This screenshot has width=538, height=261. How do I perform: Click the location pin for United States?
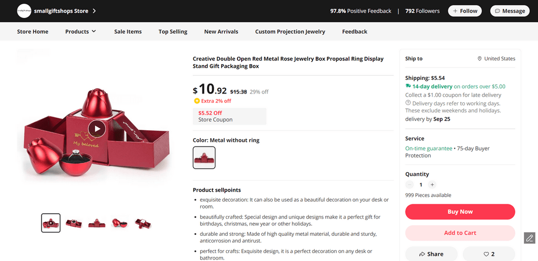(x=480, y=59)
